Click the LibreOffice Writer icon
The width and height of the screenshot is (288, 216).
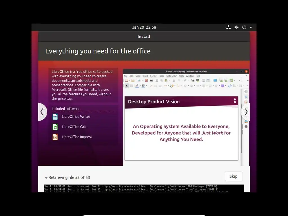(55, 117)
